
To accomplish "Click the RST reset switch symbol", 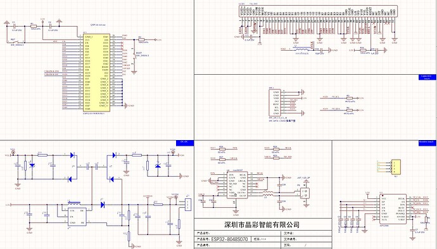I will (x=16, y=42).
